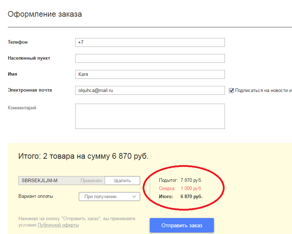Click the chevron arrow of payment dropdown
This screenshot has height=234, width=292.
[134, 197]
